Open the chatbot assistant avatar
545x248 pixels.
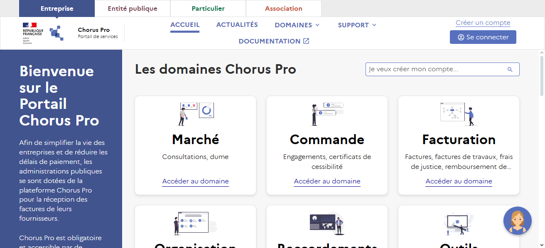point(518,221)
